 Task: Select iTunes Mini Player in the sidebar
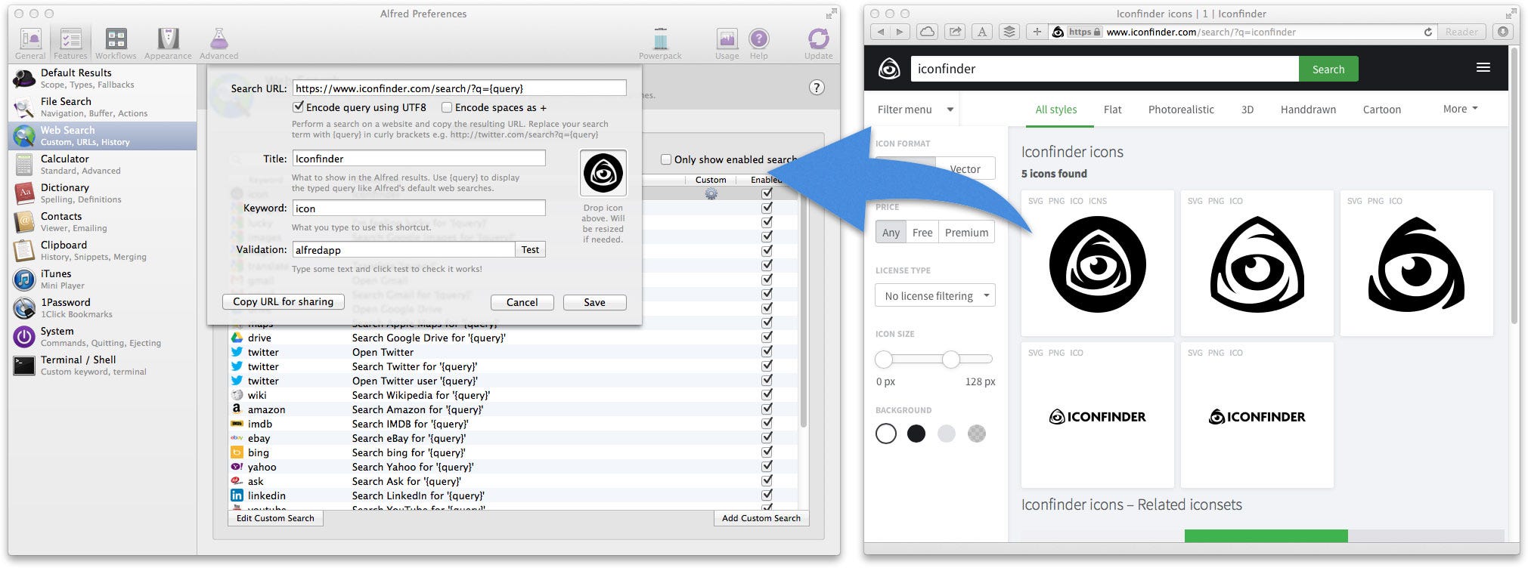coord(103,279)
